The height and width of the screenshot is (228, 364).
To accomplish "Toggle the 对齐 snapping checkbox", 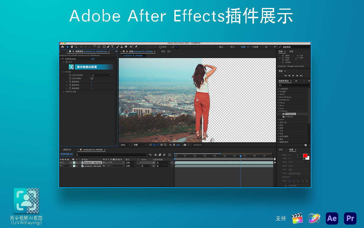I will tap(161, 47).
